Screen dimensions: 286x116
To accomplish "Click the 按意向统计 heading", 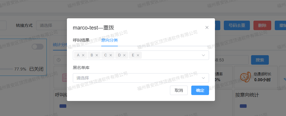I will [x=247, y=95].
